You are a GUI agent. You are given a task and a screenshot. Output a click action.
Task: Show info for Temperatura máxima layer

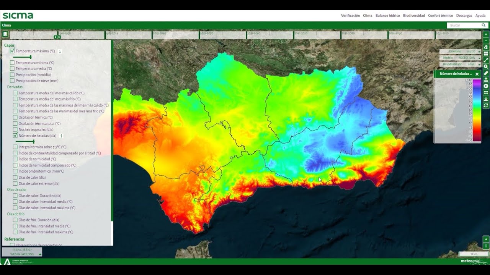(60, 51)
